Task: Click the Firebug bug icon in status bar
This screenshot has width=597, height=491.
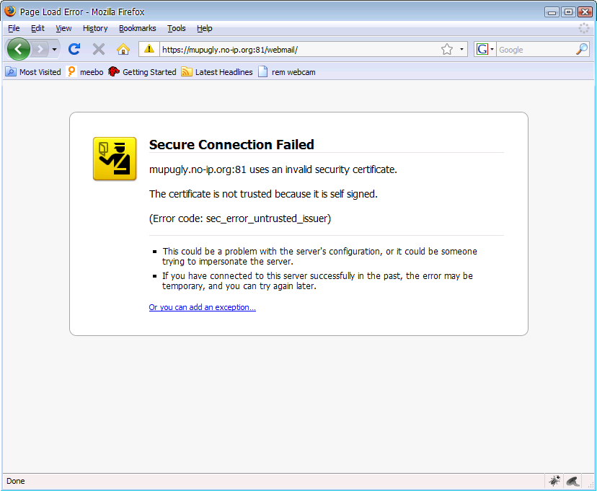Action: pyautogui.click(x=554, y=481)
